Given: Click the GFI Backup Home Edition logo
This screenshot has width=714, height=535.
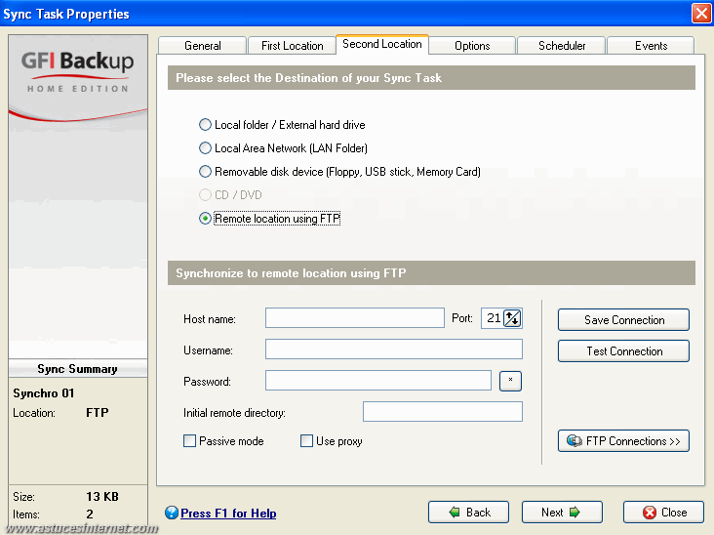Looking at the screenshot, I should 78,71.
